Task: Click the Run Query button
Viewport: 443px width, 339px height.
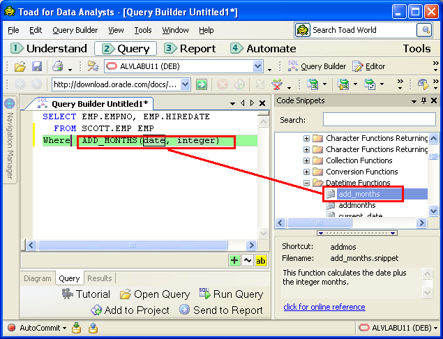Action: tap(231, 294)
